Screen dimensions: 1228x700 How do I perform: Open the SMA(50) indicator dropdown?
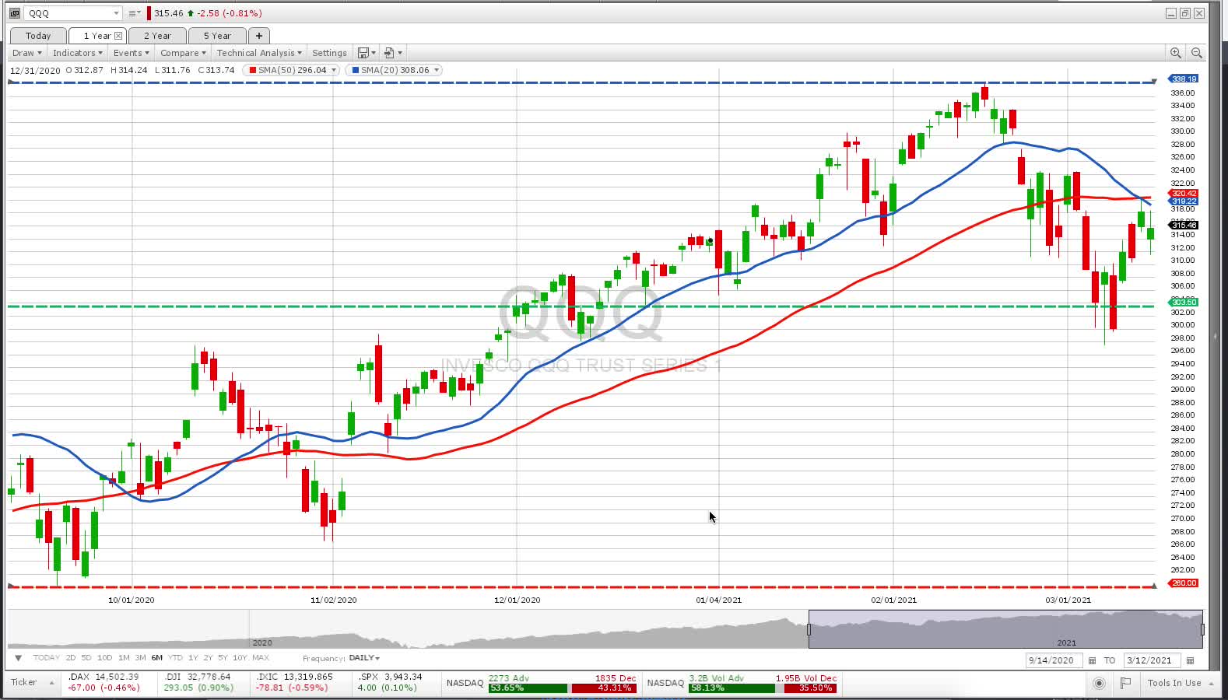334,70
